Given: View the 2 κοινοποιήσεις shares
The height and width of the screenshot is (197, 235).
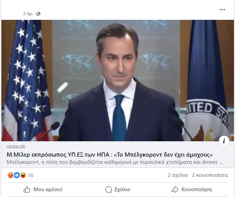Looking at the screenshot, I should [x=210, y=175].
